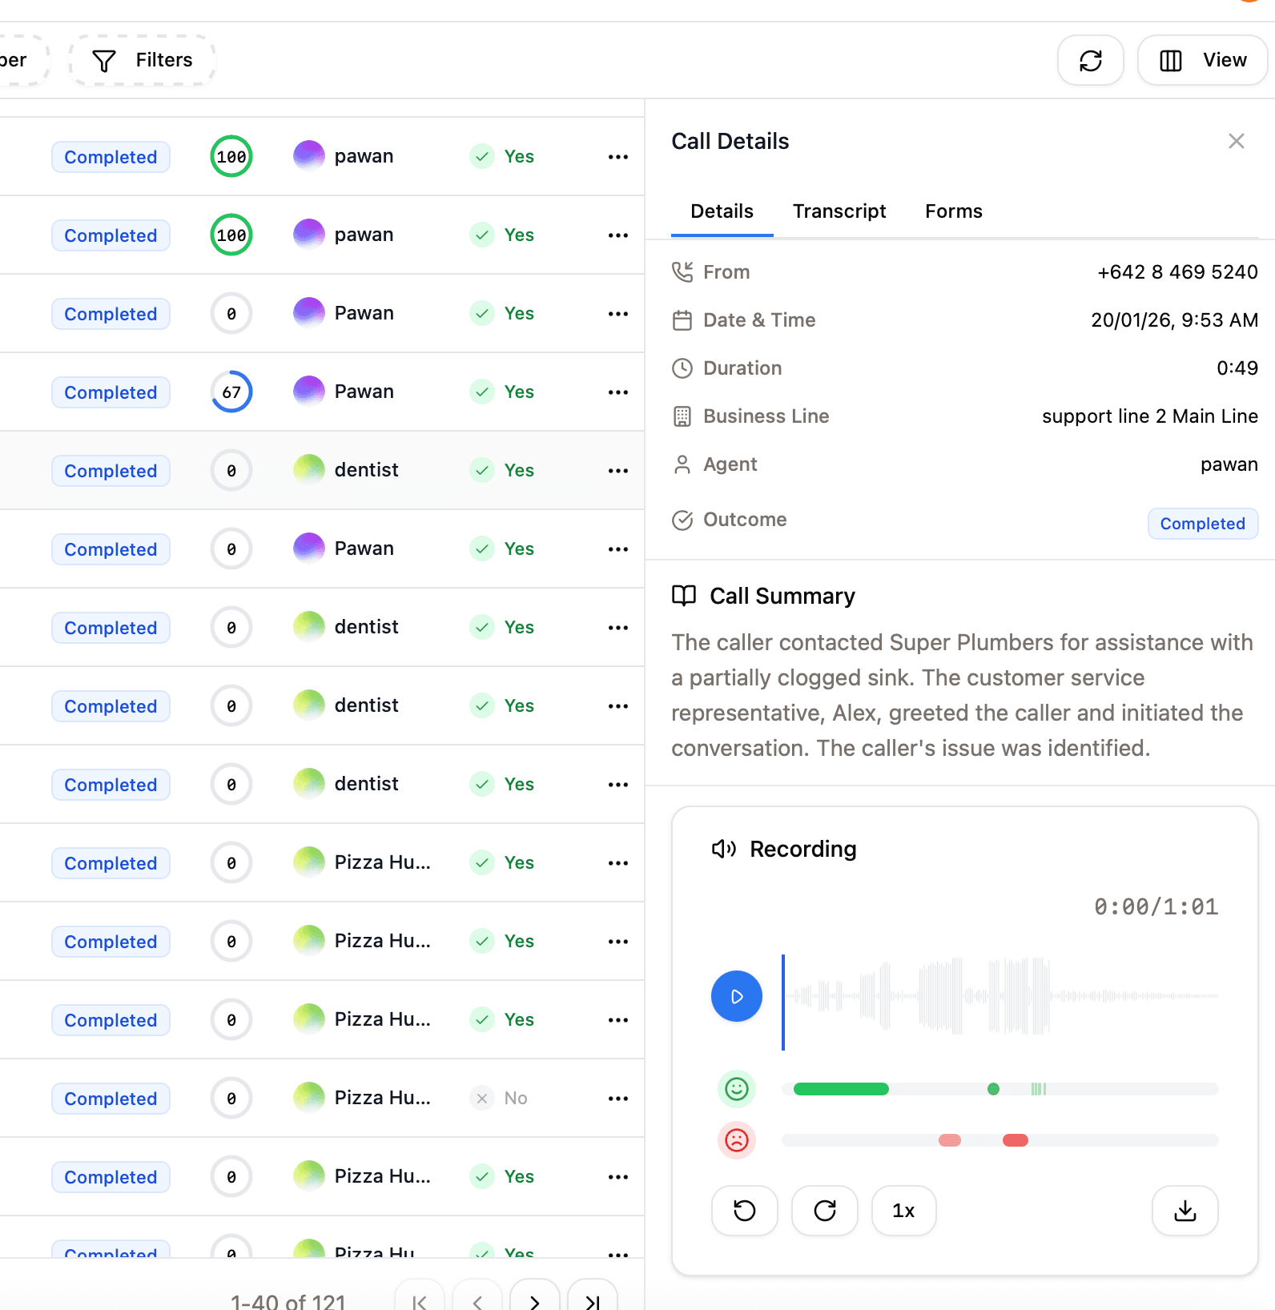Change the 1x playback speed

pos(903,1211)
